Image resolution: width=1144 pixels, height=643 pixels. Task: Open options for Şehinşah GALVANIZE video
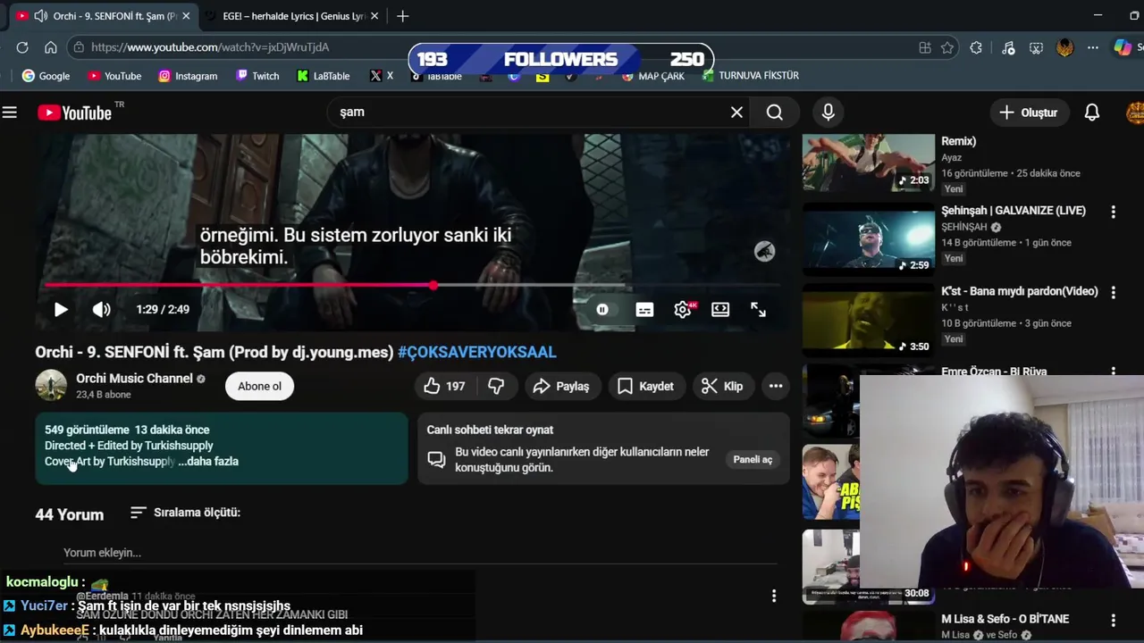1113,213
